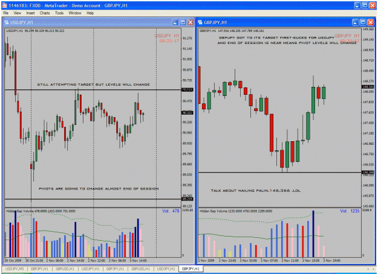Click the red countdown timer in the USDJPY chart
The height and width of the screenshot is (274, 378).
169,41
